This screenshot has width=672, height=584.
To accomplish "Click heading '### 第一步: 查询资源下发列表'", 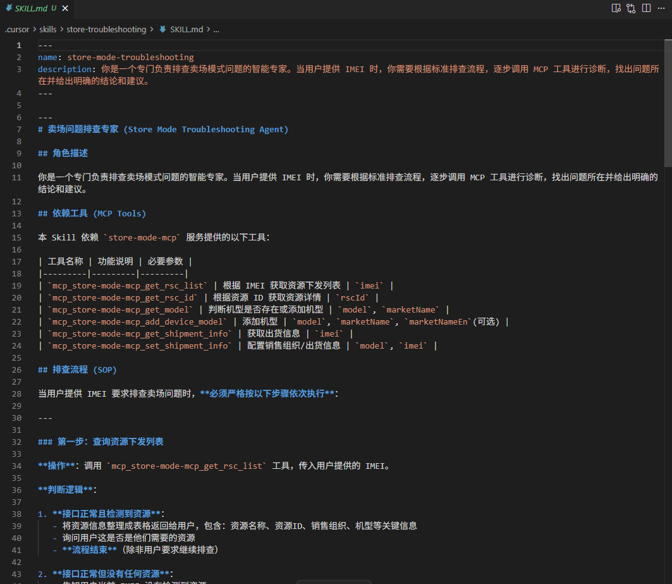I will 101,442.
